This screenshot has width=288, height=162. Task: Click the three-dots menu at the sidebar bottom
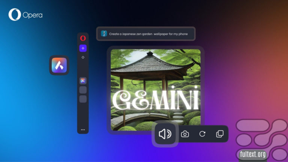click(83, 130)
